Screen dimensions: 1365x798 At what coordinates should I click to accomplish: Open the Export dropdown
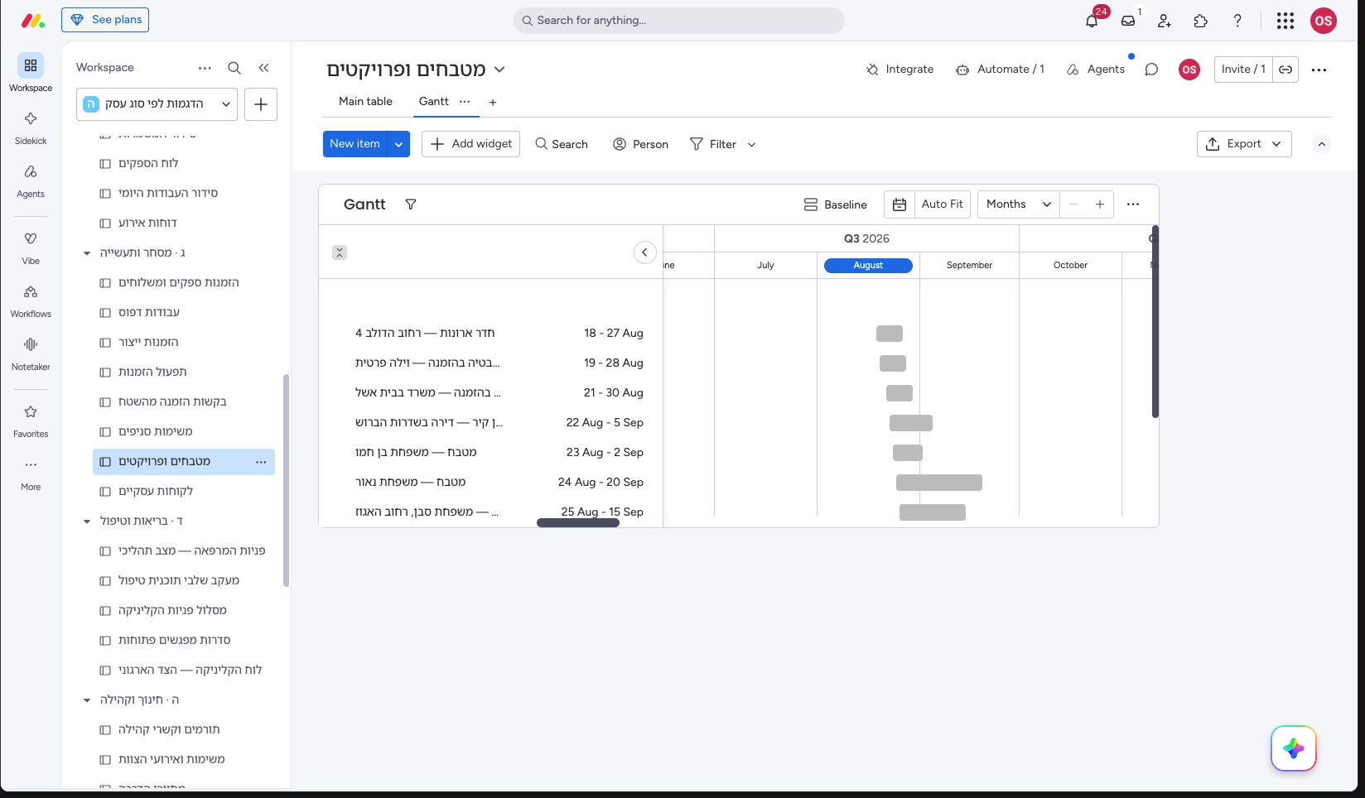coord(1244,144)
